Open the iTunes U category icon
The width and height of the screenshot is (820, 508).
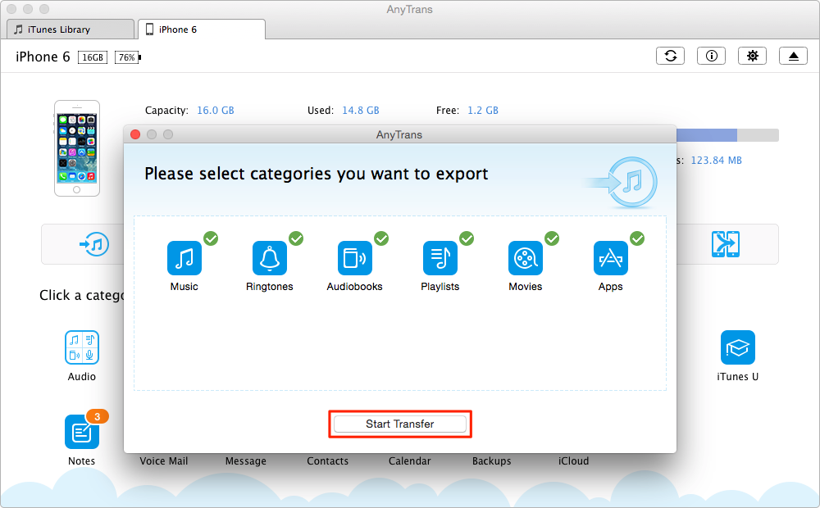click(x=737, y=347)
